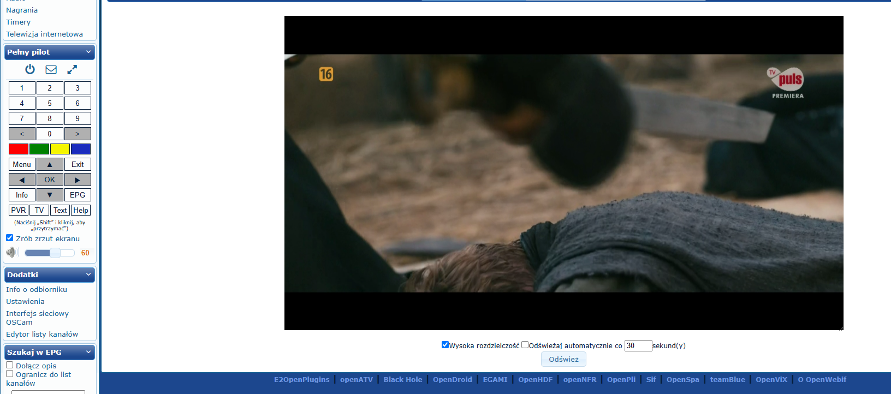Click the remote 'Menu' button
This screenshot has width=891, height=394.
point(22,164)
